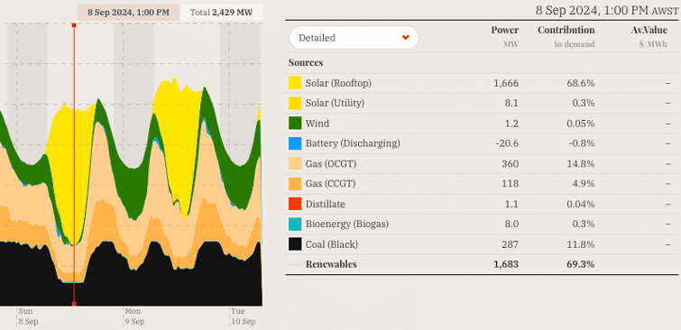The width and height of the screenshot is (681, 330).
Task: Click the Tue 10 Sep axis label
Action: click(x=244, y=316)
